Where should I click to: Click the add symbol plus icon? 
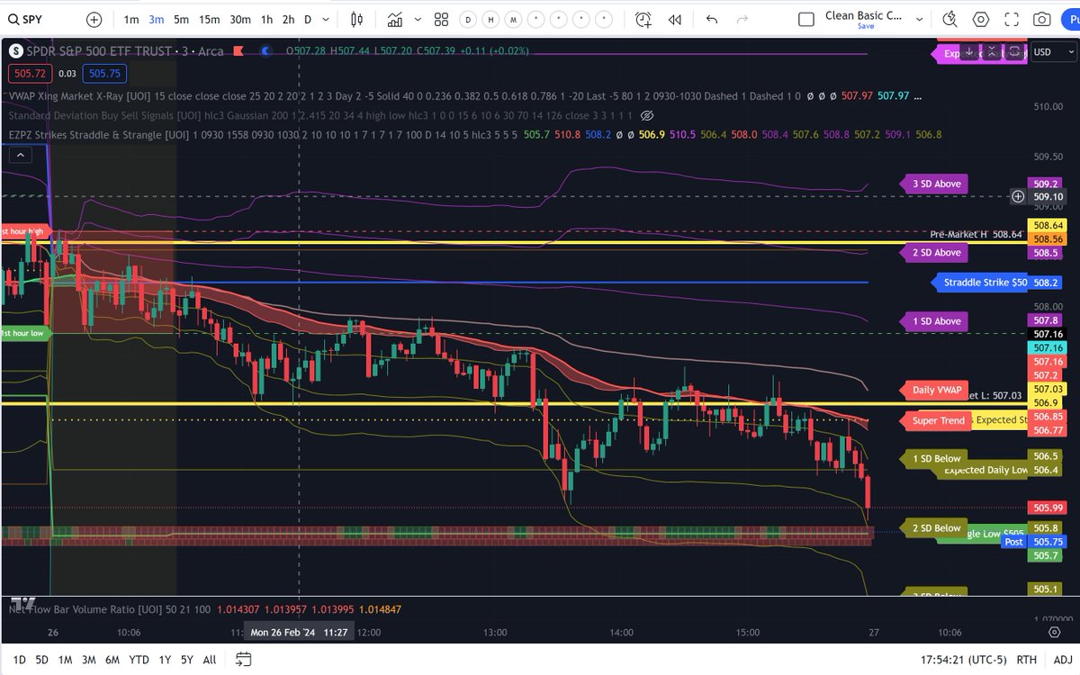coord(94,19)
